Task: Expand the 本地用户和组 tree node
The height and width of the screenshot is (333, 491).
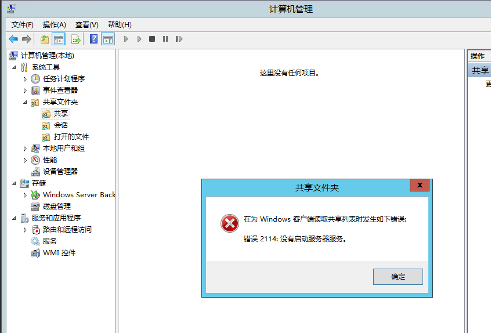Action: pos(25,149)
